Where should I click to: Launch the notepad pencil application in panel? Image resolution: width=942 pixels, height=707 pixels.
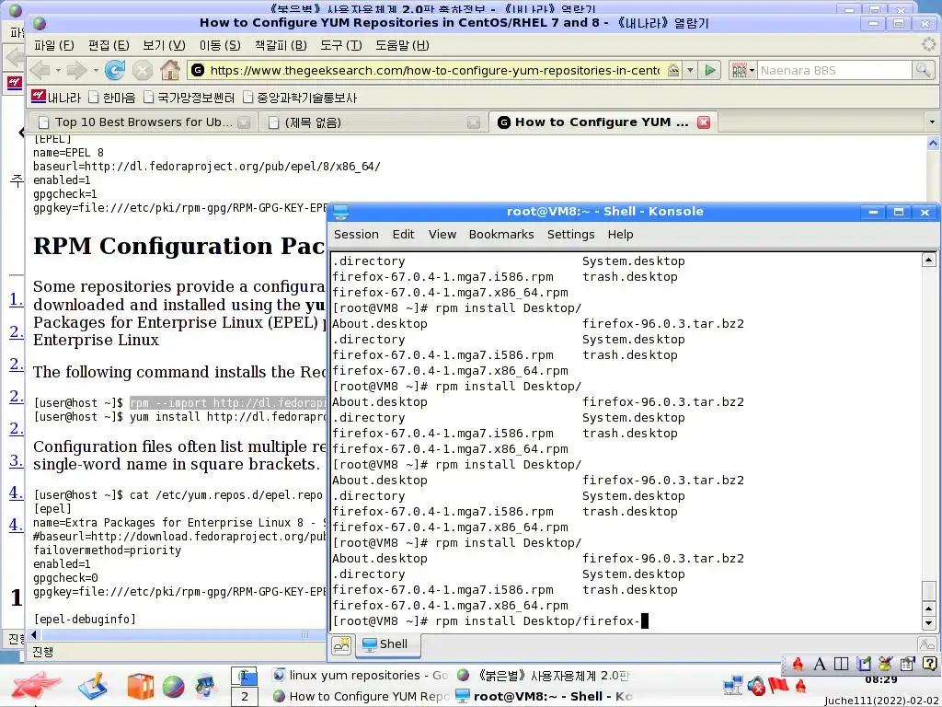pyautogui.click(x=93, y=686)
